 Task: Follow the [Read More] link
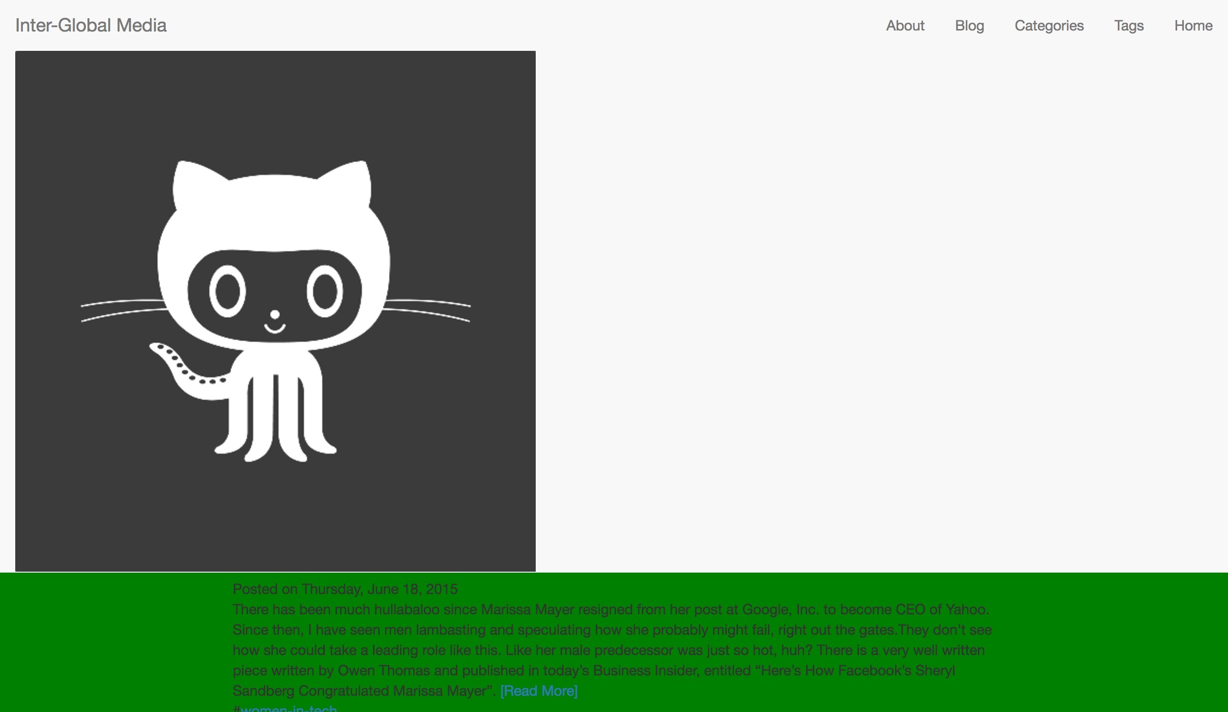(x=539, y=691)
